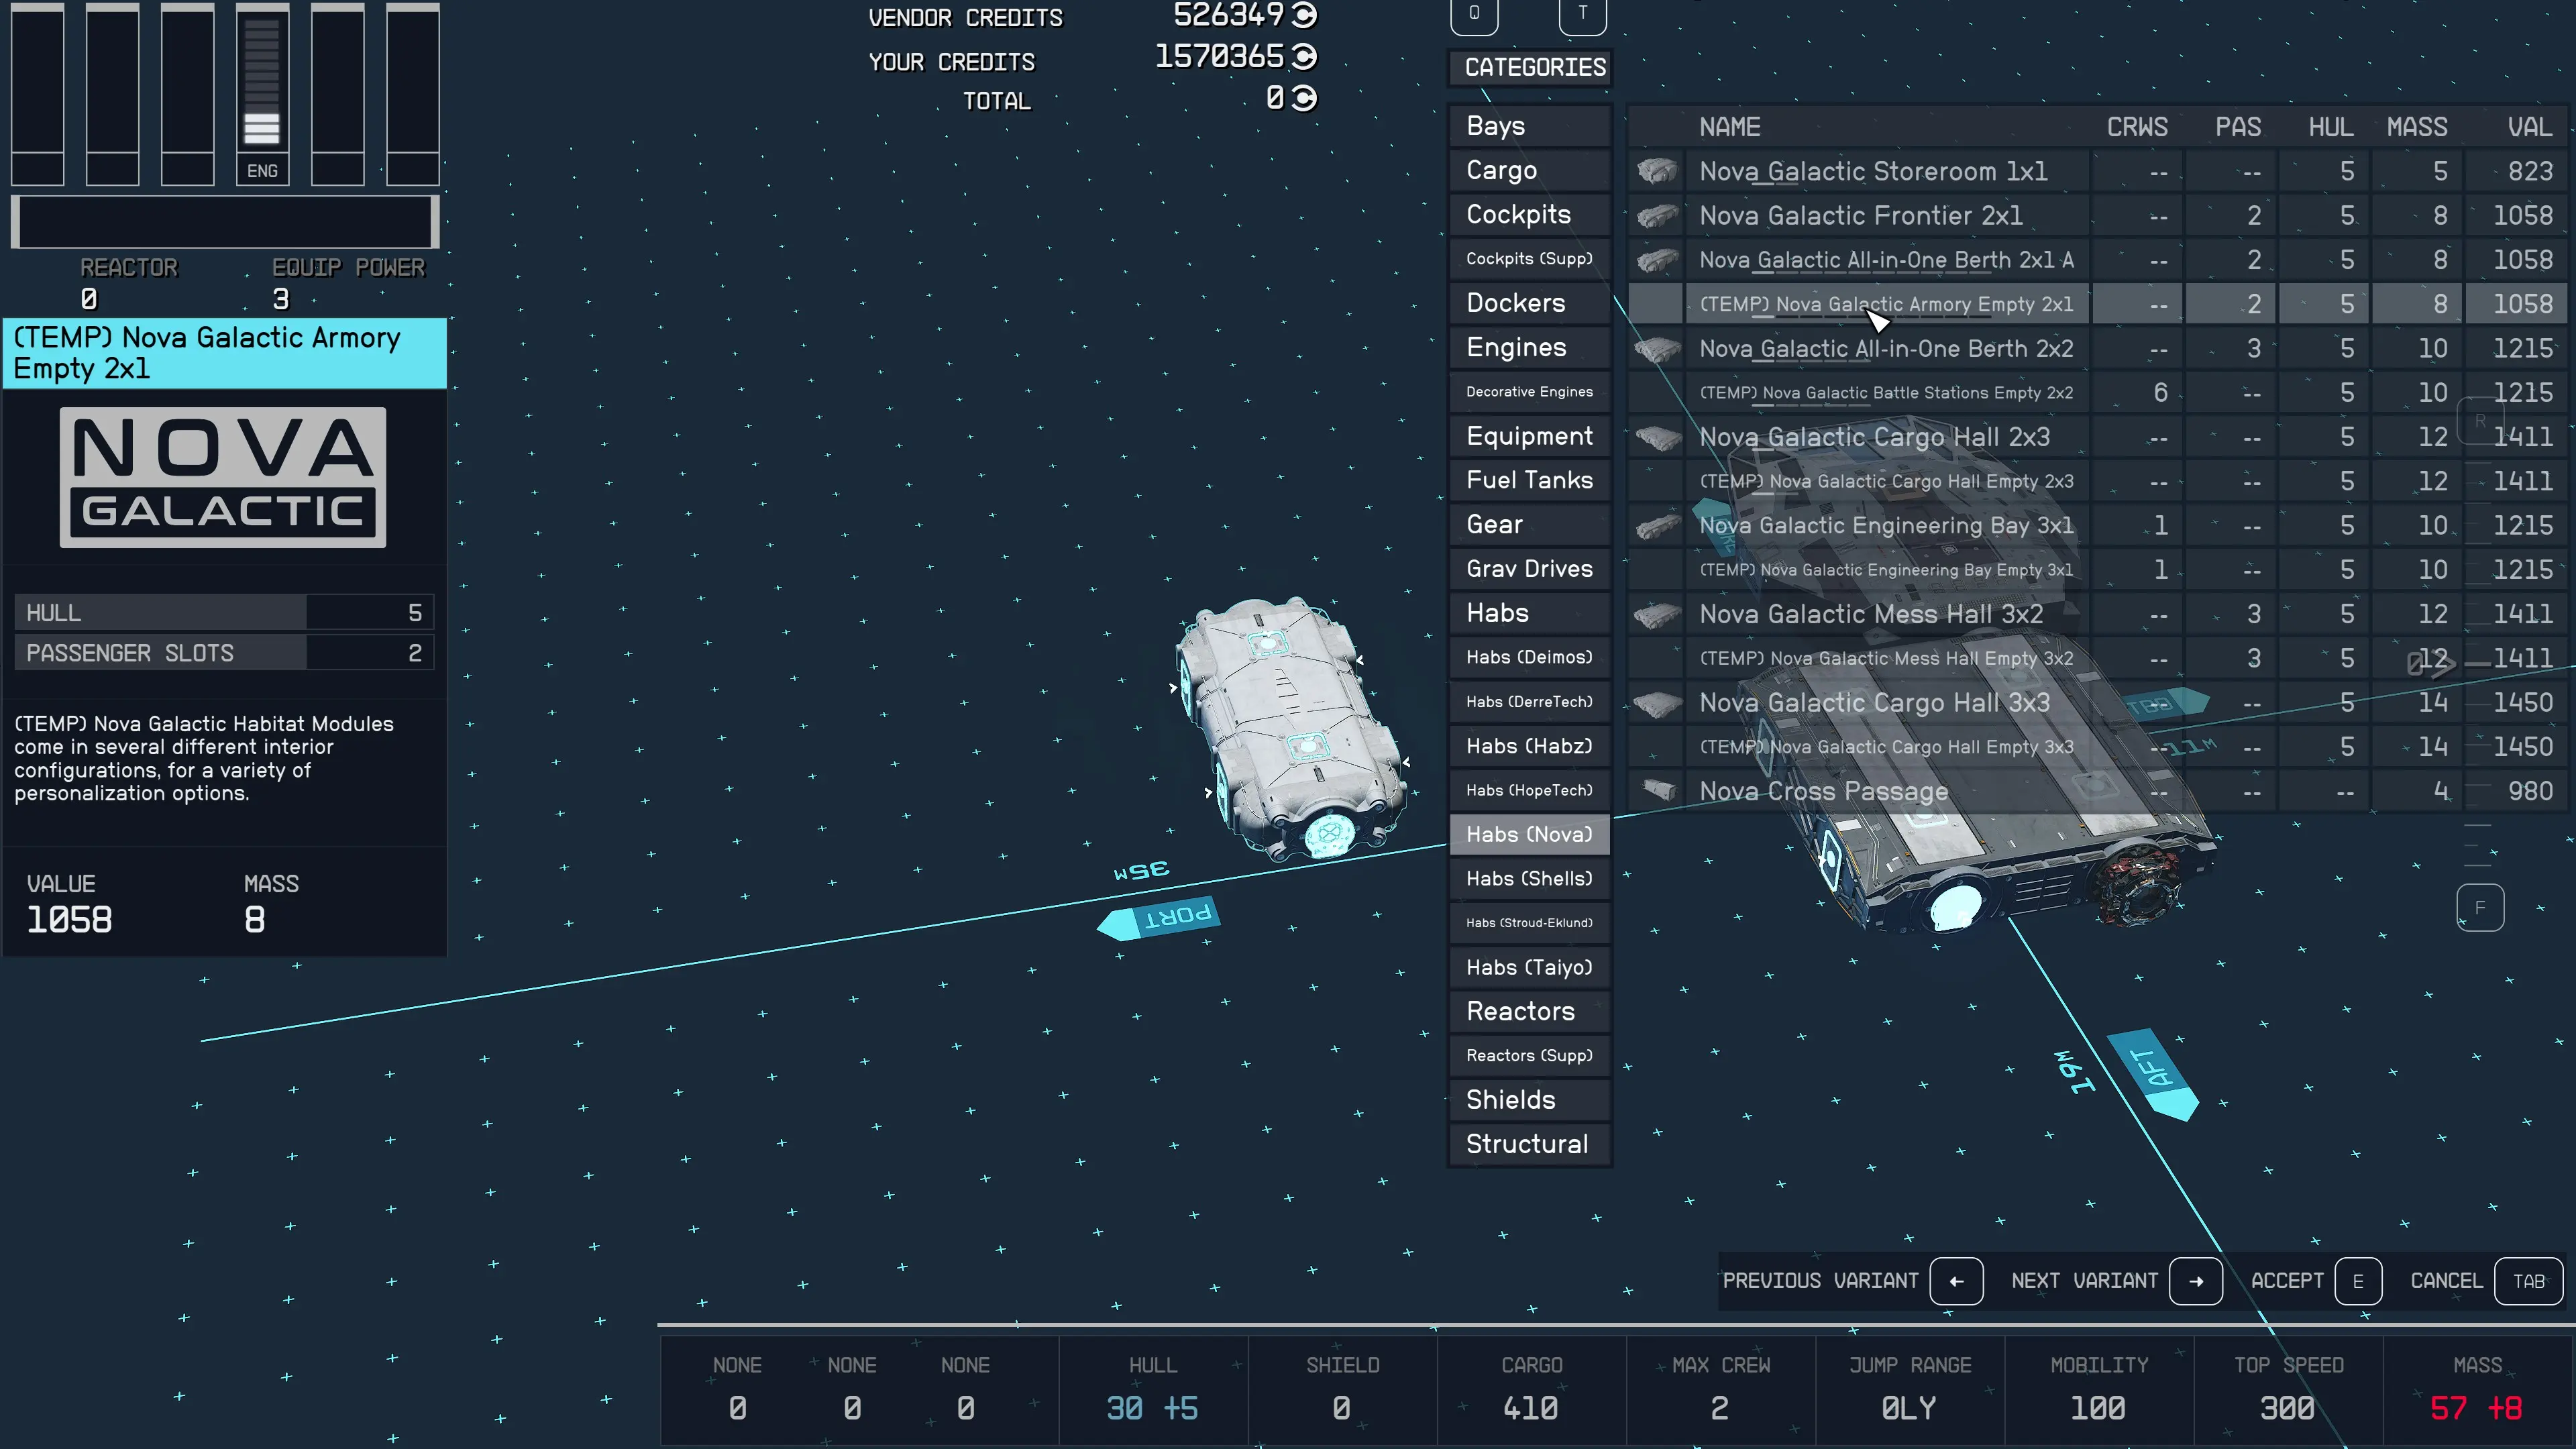Sort list by CRWS column header

pyautogui.click(x=2137, y=127)
